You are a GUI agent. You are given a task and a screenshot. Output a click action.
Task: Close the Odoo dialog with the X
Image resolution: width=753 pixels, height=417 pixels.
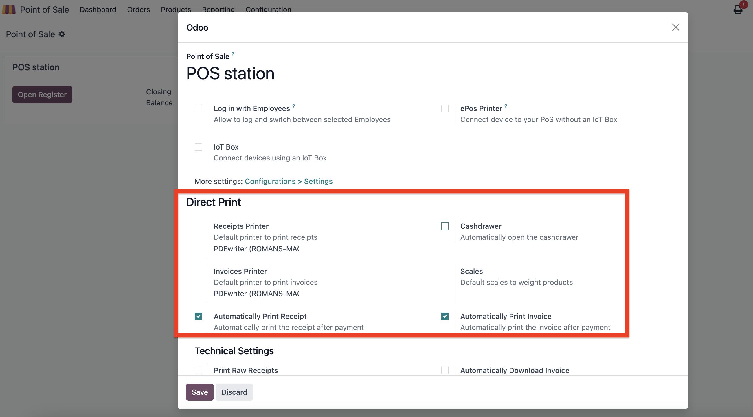coord(675,27)
